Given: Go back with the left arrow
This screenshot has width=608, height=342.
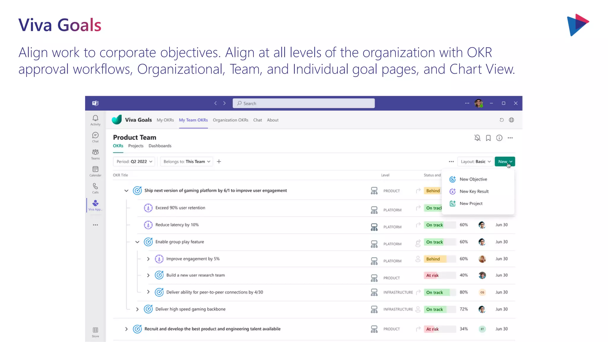Looking at the screenshot, I should [x=216, y=103].
